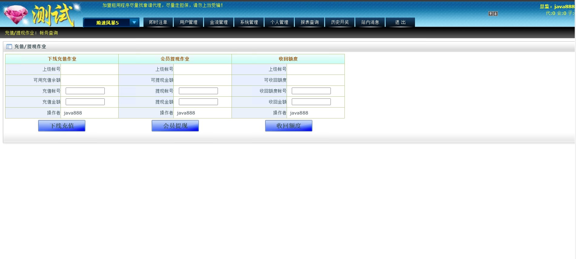Click the 充值金额 input field

click(x=85, y=102)
